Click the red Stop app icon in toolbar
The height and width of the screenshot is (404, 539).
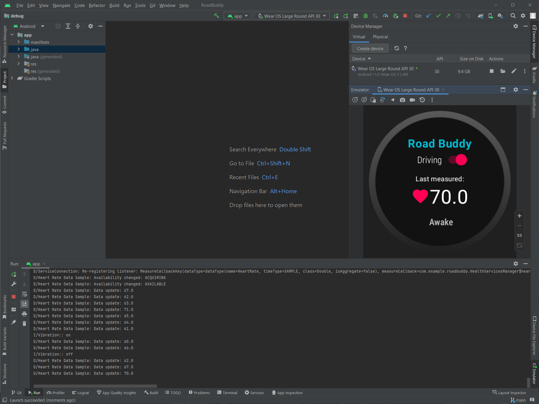click(x=405, y=16)
